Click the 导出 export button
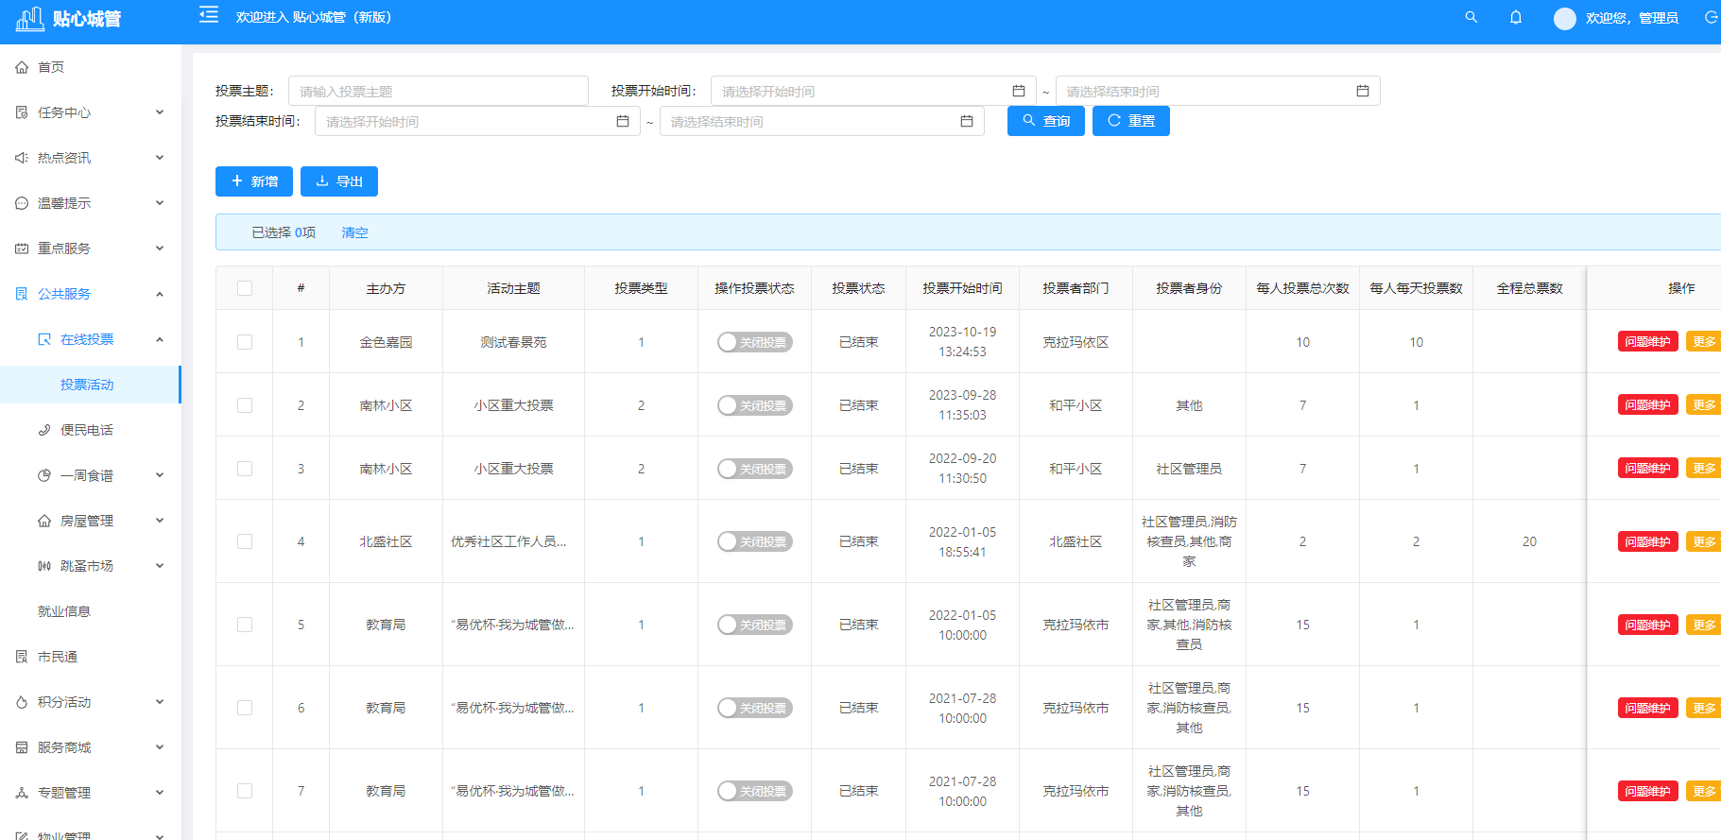The width and height of the screenshot is (1721, 840). [x=339, y=181]
